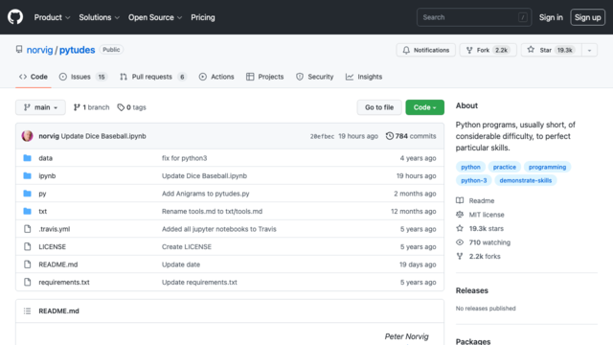Click the fork icon beside 2.2k forks
The image size is (613, 345).
(x=460, y=256)
